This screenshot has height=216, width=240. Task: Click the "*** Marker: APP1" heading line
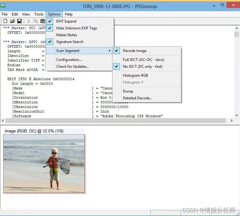pos(24,42)
